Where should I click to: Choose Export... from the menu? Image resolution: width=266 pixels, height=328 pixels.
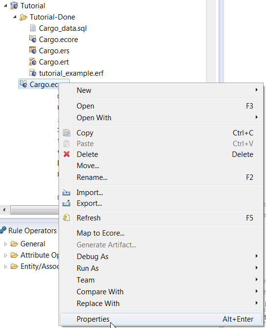[x=161, y=203]
